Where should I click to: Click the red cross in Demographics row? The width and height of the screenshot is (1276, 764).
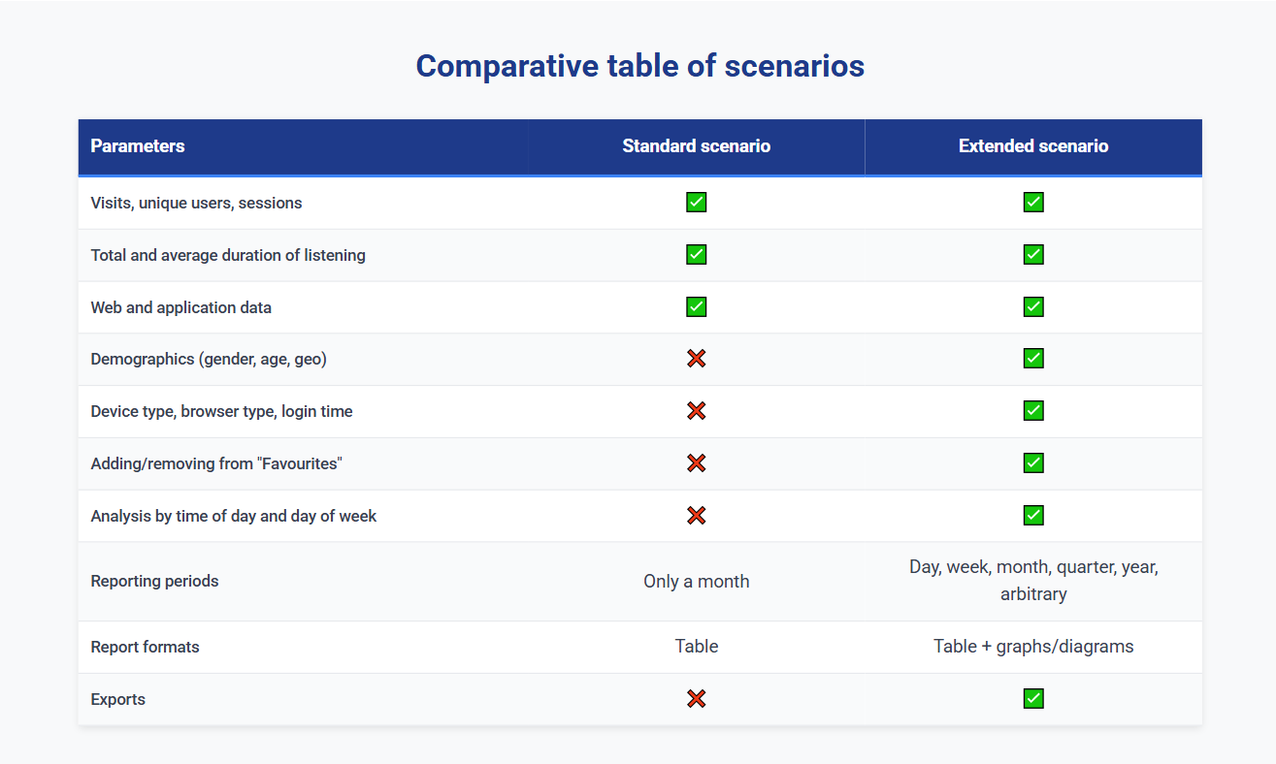[696, 359]
